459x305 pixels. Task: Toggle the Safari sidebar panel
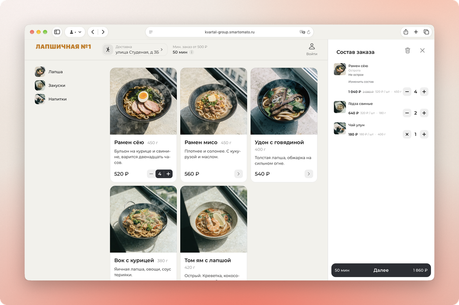(57, 32)
